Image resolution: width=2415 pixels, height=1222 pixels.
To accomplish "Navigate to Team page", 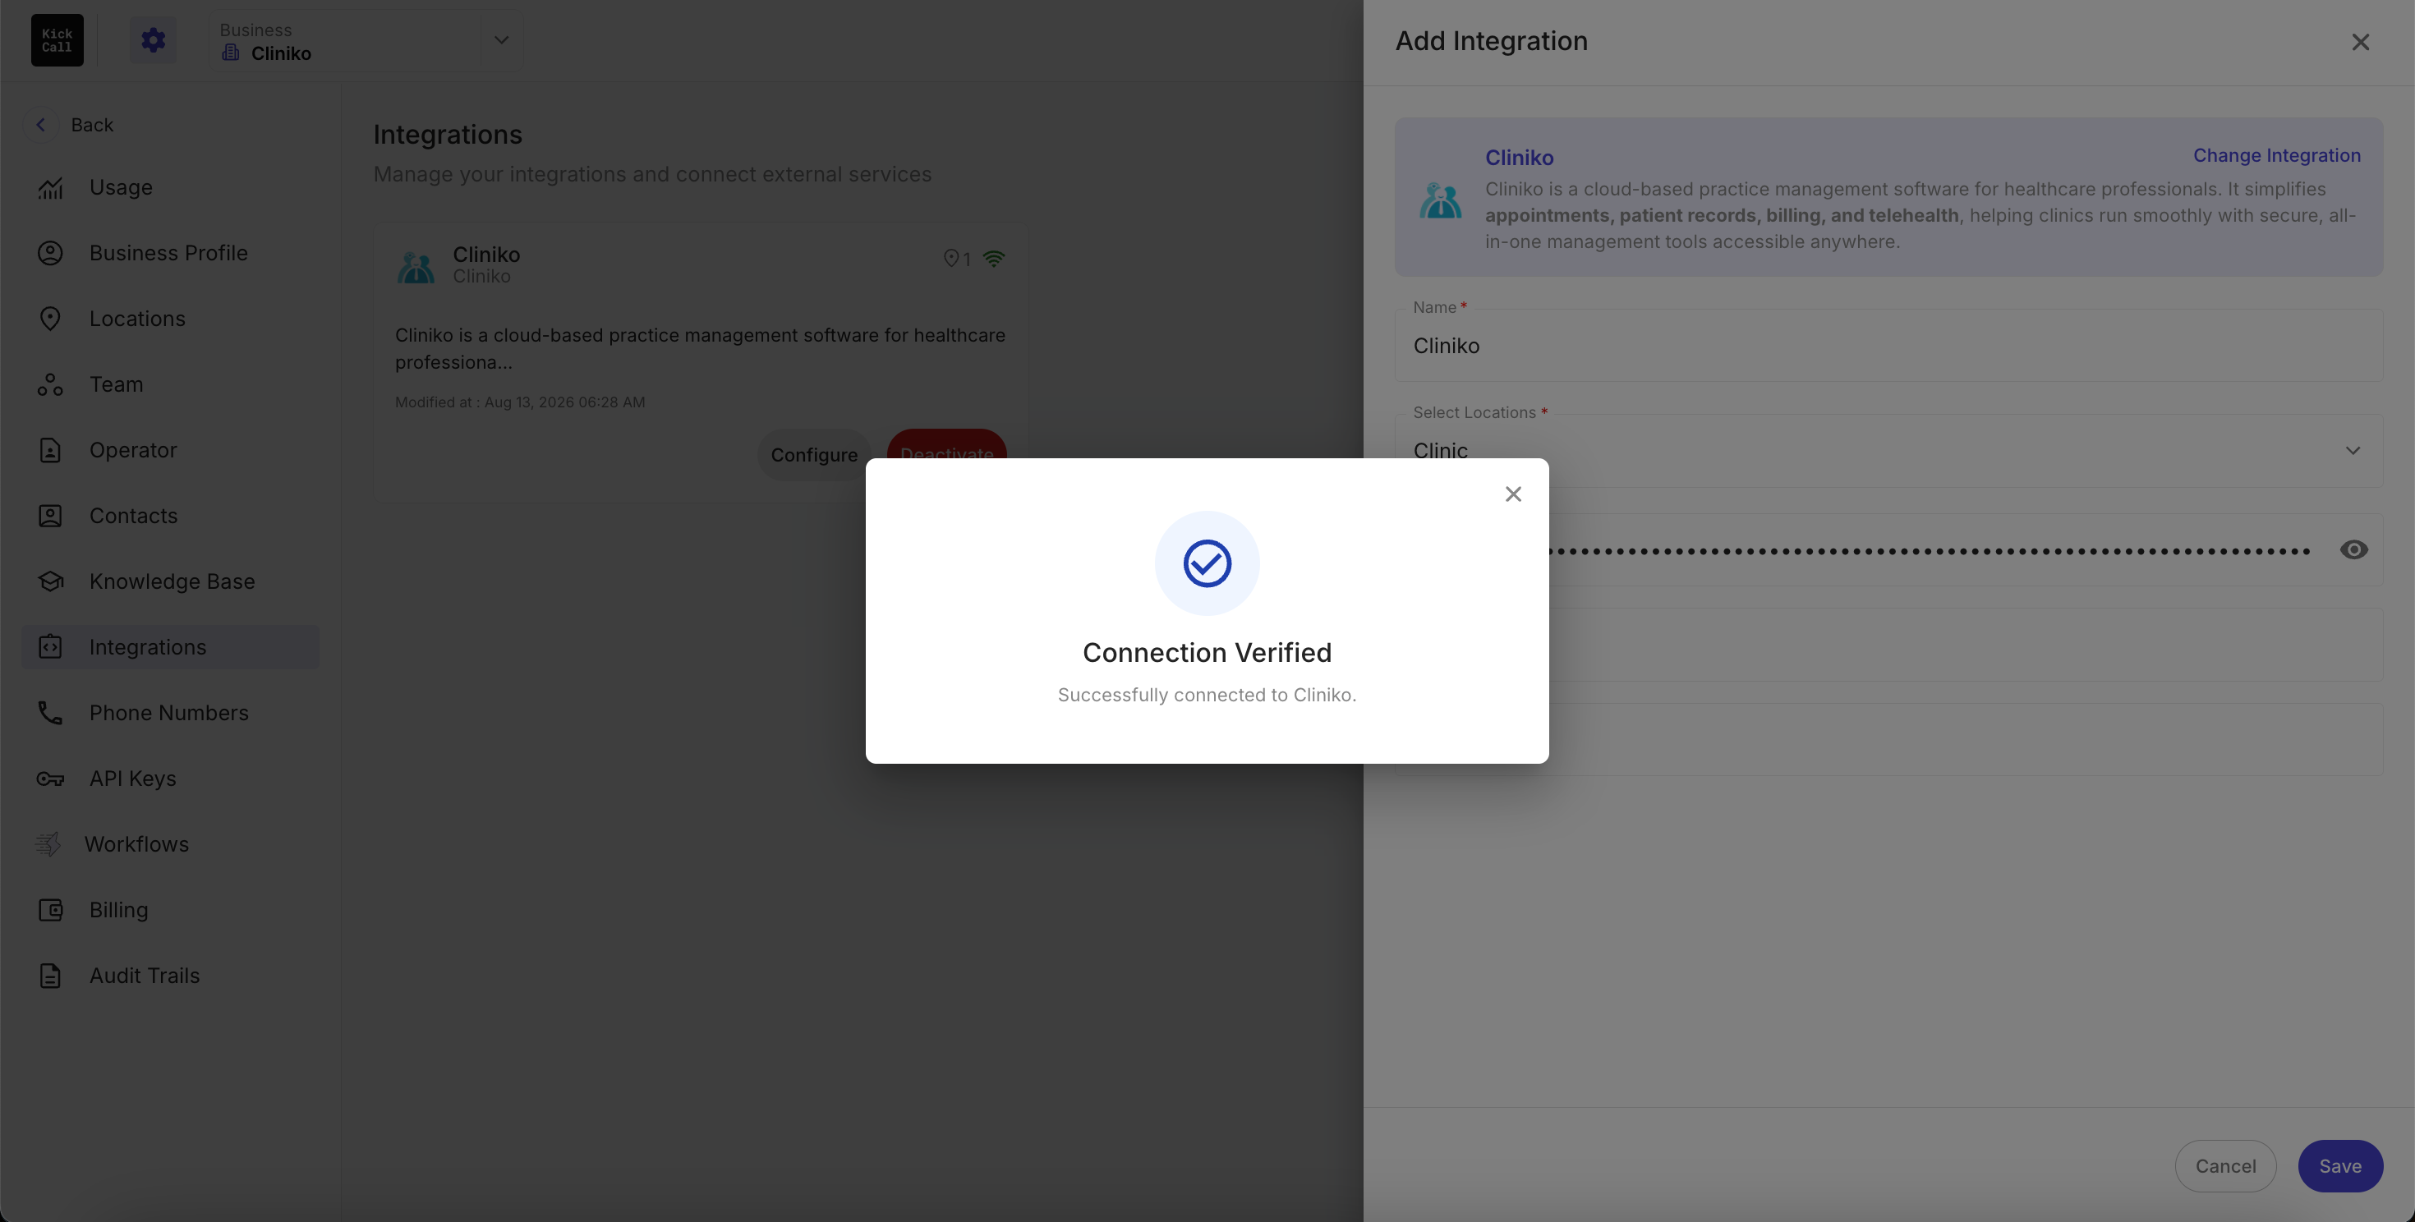I will [171, 384].
